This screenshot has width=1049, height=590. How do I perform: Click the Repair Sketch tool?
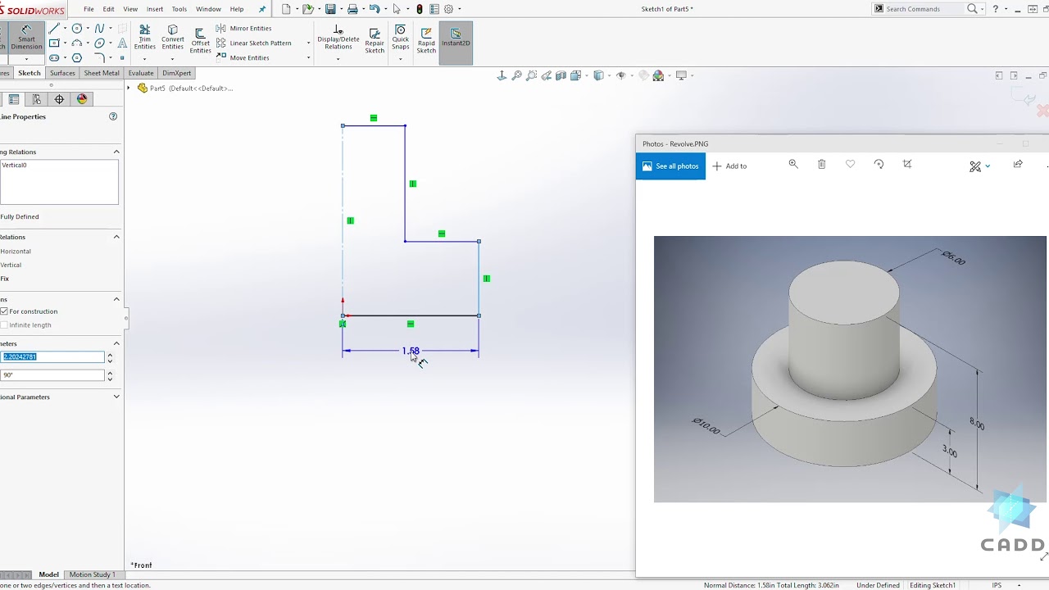(375, 40)
